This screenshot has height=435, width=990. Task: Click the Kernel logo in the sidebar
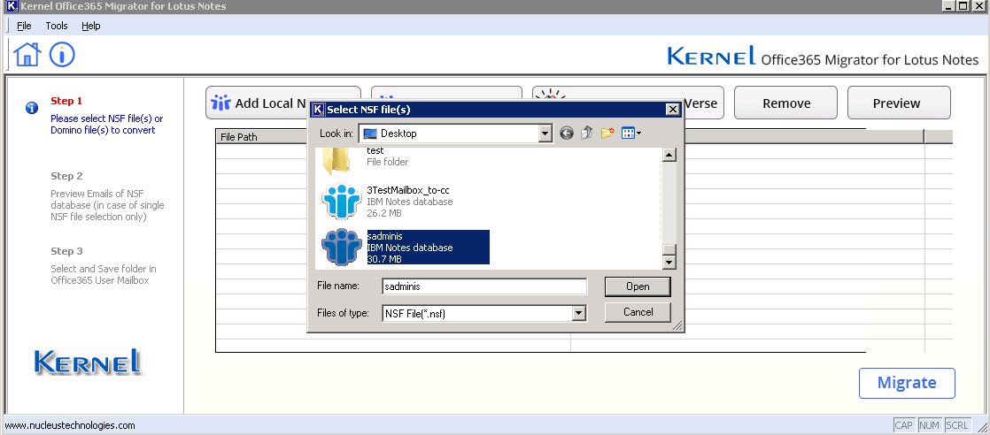88,362
